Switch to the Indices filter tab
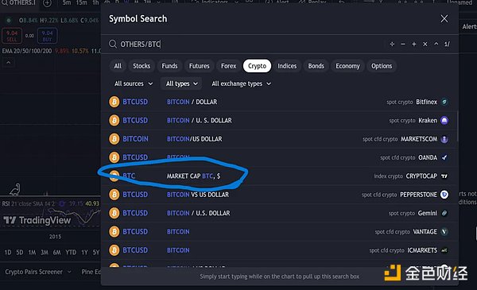477x290 pixels. [x=287, y=66]
